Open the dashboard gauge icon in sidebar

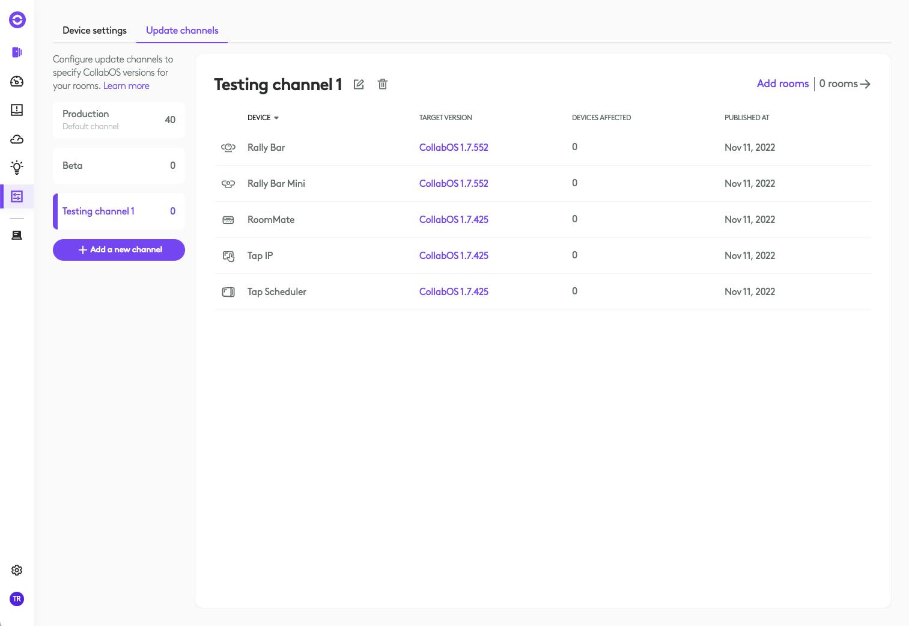[x=17, y=81]
